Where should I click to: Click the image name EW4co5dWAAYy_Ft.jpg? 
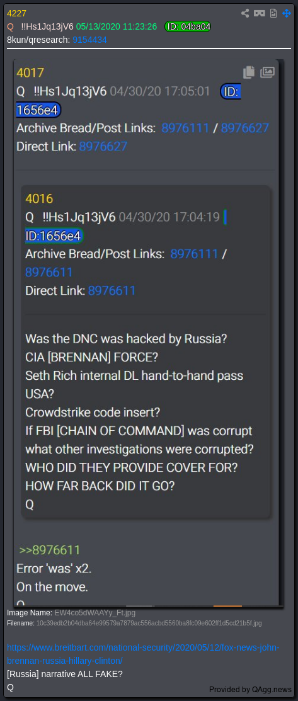95,612
